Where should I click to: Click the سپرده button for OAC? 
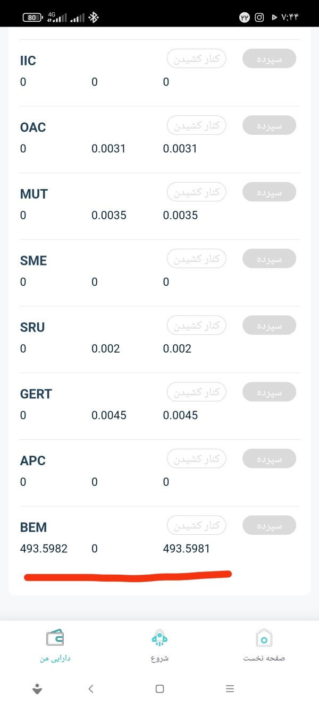coord(269,125)
